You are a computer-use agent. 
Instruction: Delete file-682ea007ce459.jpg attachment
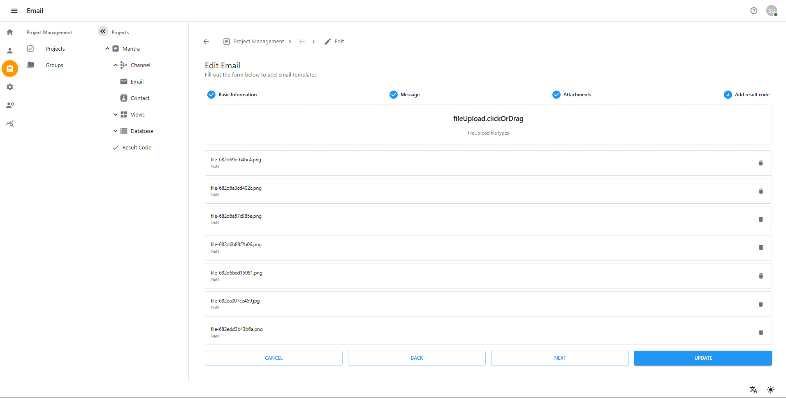click(760, 304)
